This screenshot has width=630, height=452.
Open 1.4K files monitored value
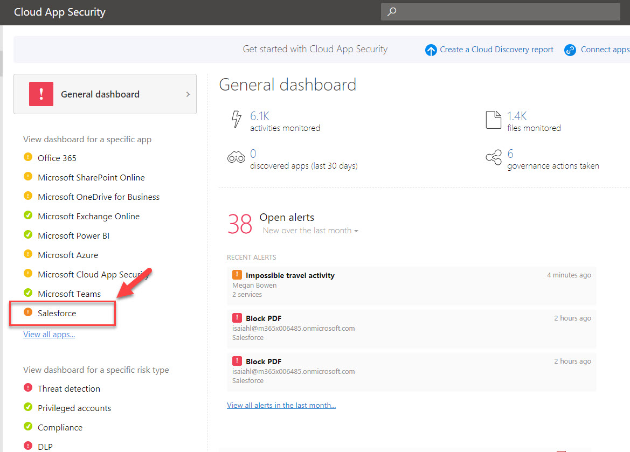[x=517, y=116]
